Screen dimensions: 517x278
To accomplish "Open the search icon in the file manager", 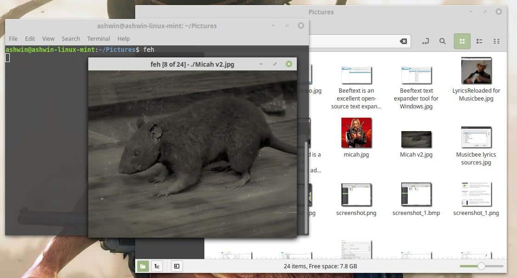I will coord(442,41).
